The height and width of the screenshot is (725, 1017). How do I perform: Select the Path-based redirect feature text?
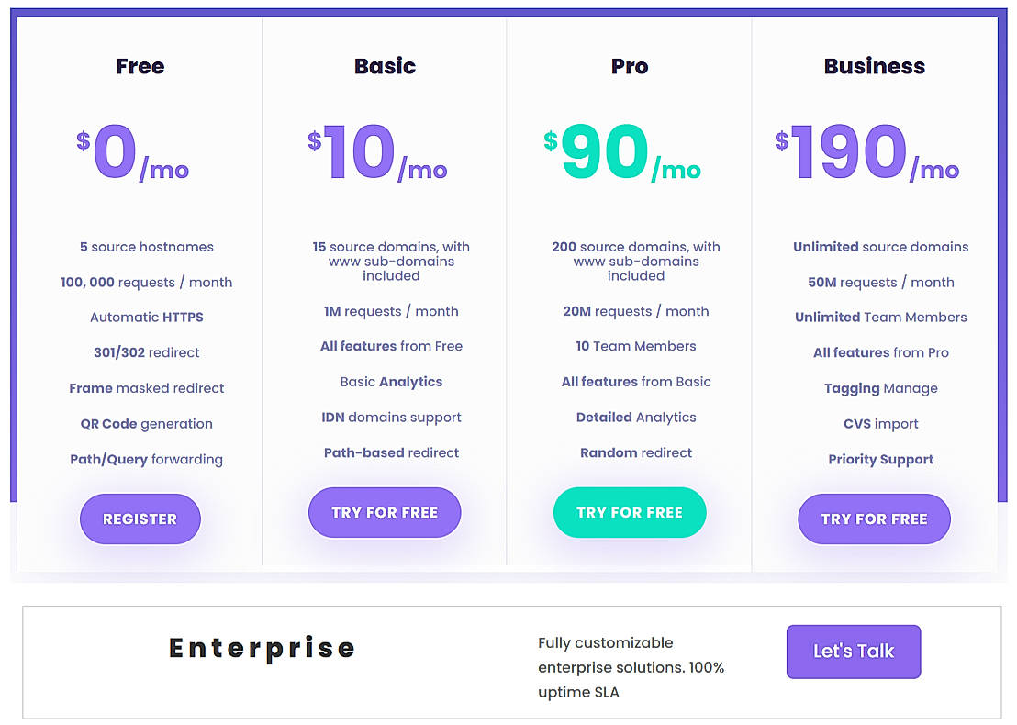(391, 452)
